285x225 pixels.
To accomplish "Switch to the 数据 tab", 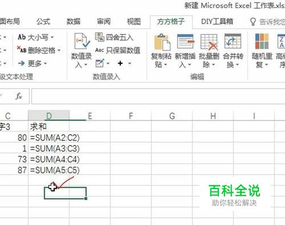I will [x=74, y=22].
